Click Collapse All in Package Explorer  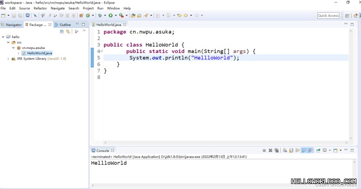(x=62, y=31)
